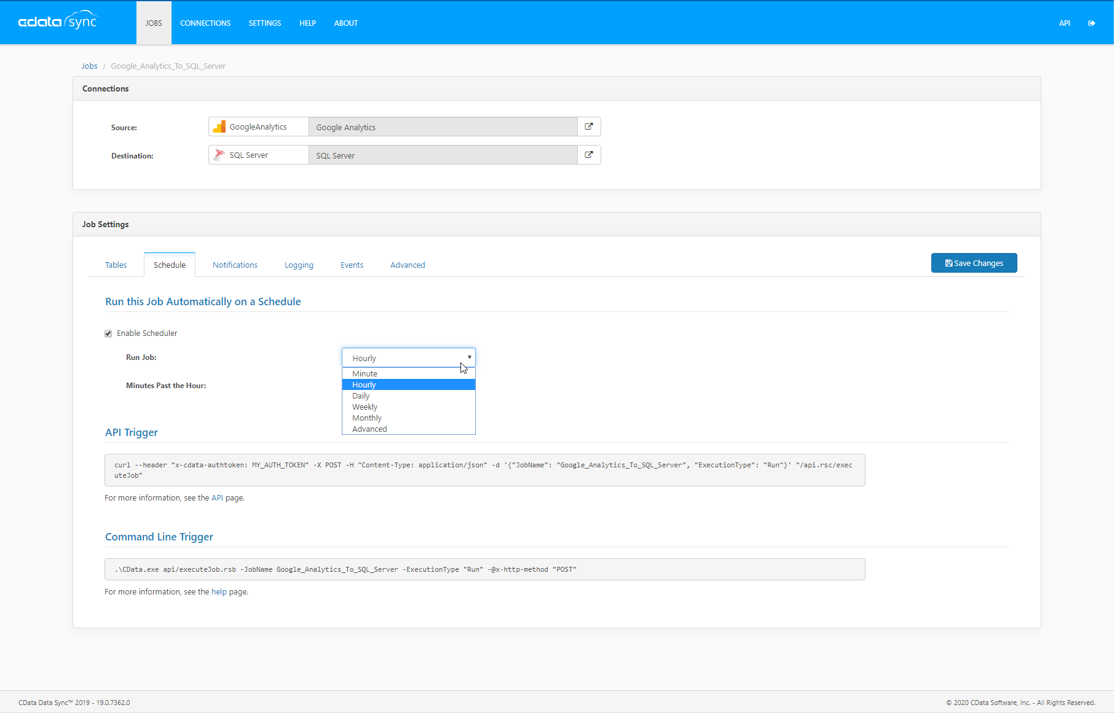The height and width of the screenshot is (713, 1120).
Task: Pick the Monthly schedule option
Action: (x=366, y=418)
